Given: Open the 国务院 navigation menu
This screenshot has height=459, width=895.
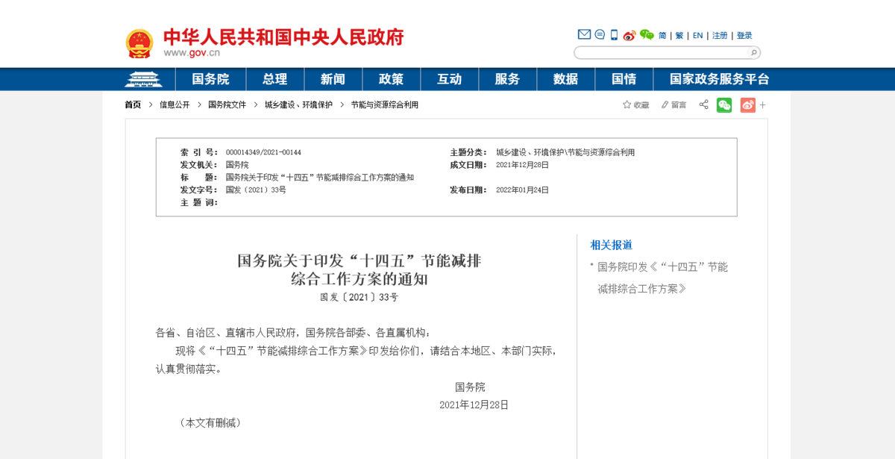Looking at the screenshot, I should [x=210, y=79].
